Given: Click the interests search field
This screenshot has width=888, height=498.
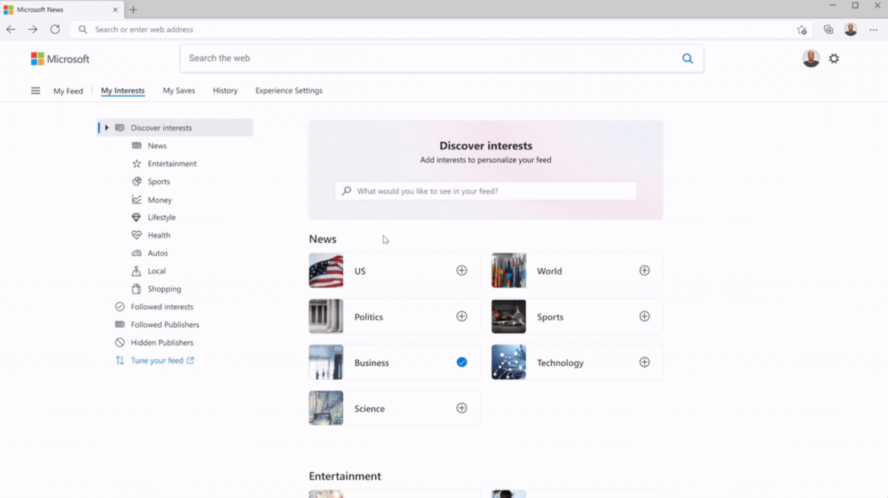Looking at the screenshot, I should (x=485, y=191).
